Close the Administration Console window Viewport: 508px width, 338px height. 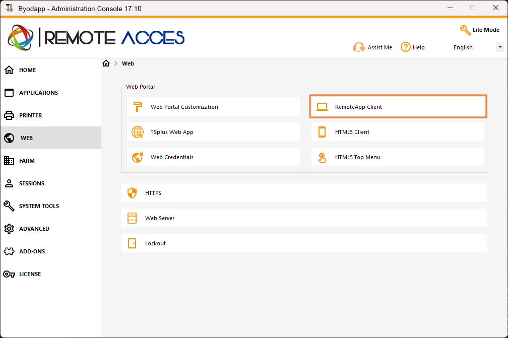click(x=496, y=8)
